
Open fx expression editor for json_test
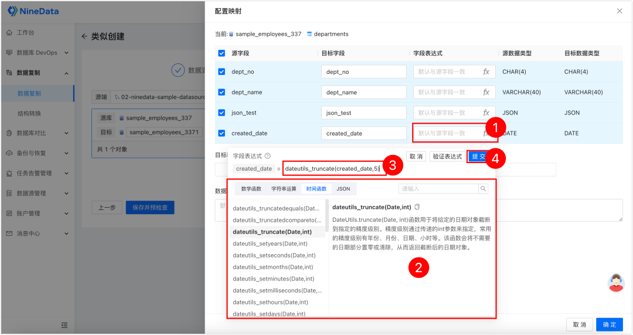[486, 113]
